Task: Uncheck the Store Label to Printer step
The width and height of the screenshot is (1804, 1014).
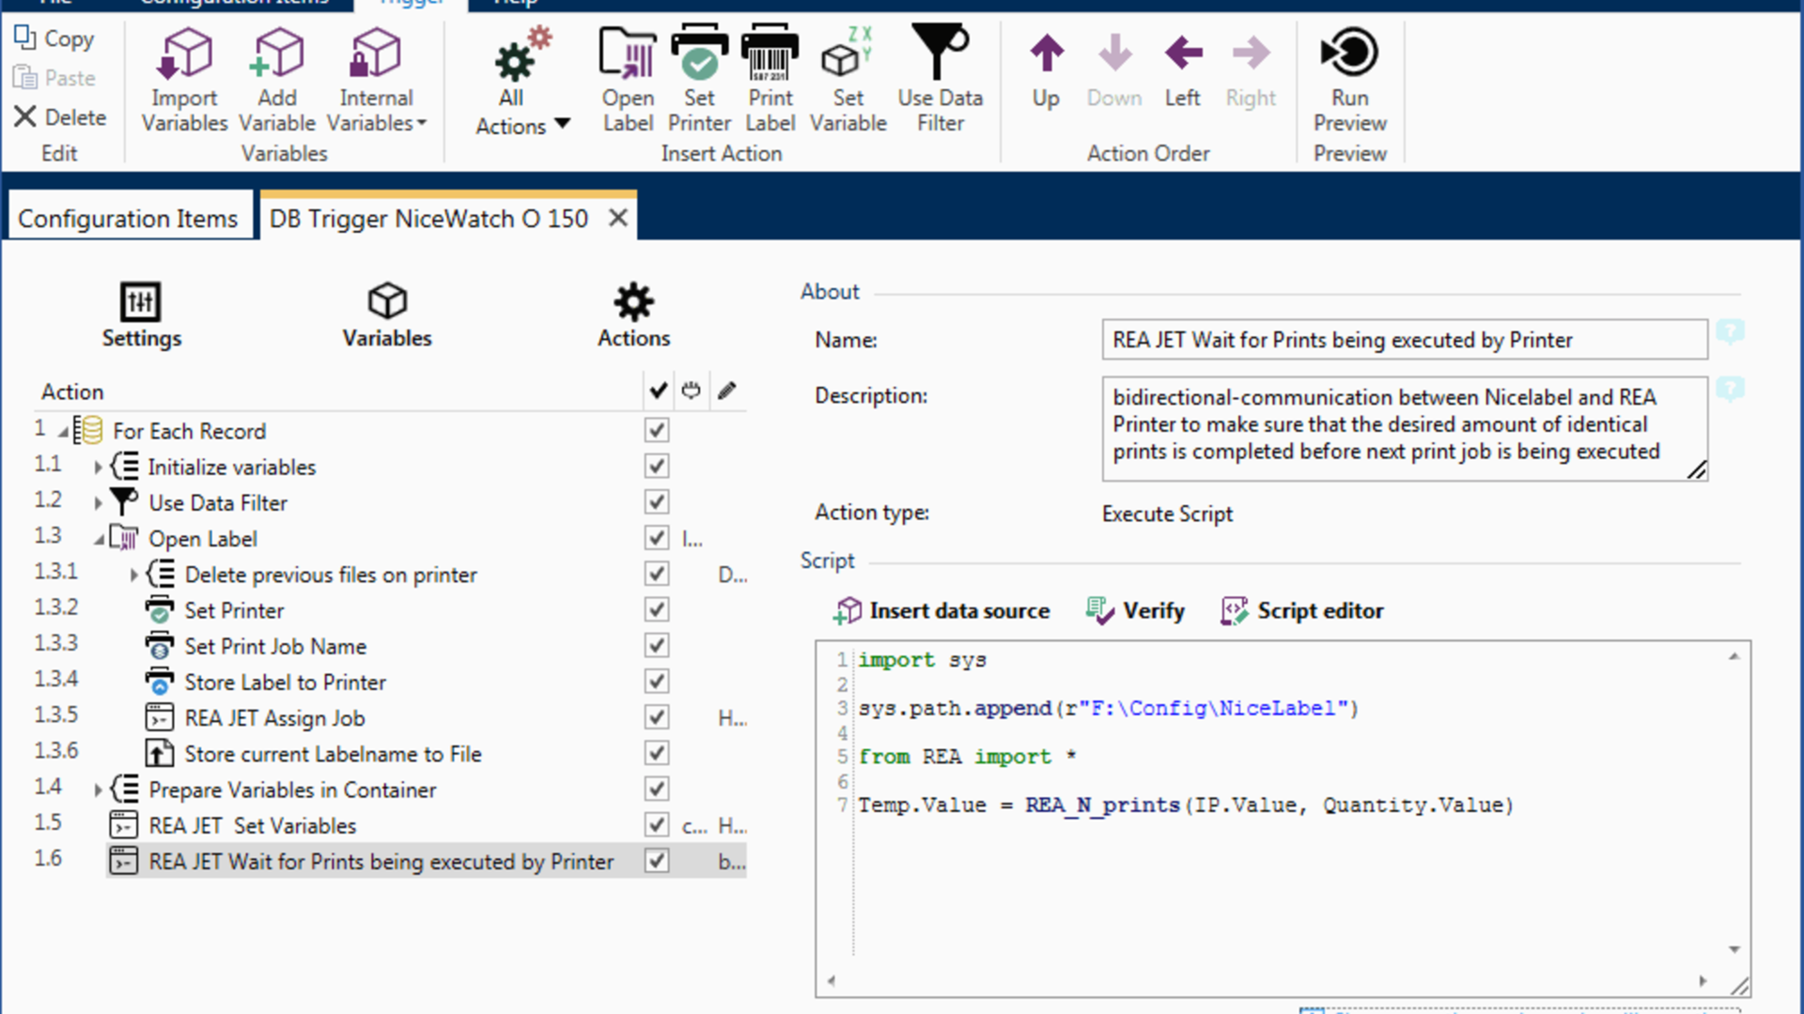Action: [656, 681]
